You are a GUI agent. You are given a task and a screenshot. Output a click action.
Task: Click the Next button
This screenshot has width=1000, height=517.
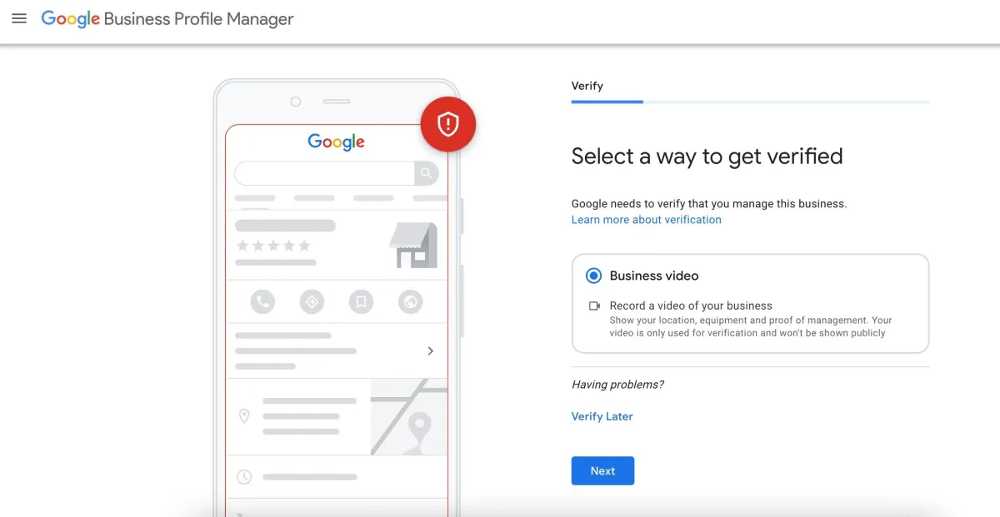tap(602, 470)
